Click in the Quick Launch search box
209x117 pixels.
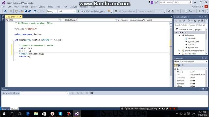pos(176,2)
